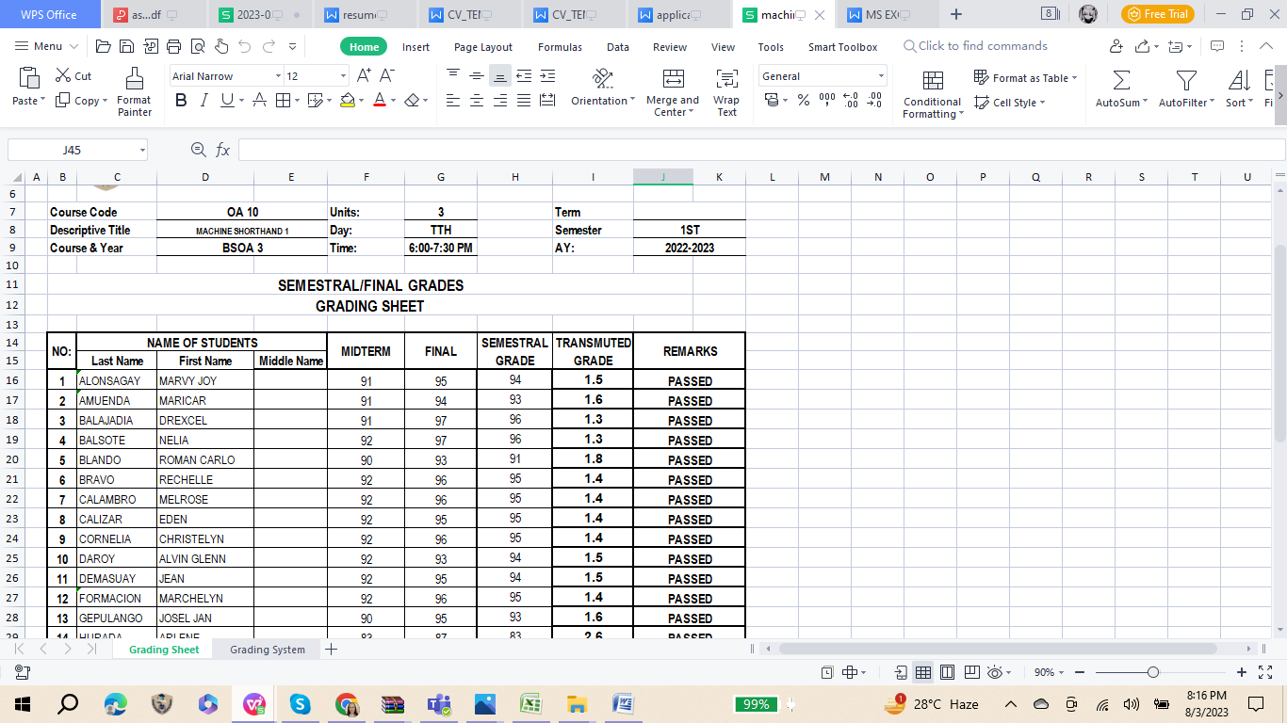Screen dimensions: 1287x723
Task: Decrease font size with the A- icon
Action: click(x=386, y=76)
